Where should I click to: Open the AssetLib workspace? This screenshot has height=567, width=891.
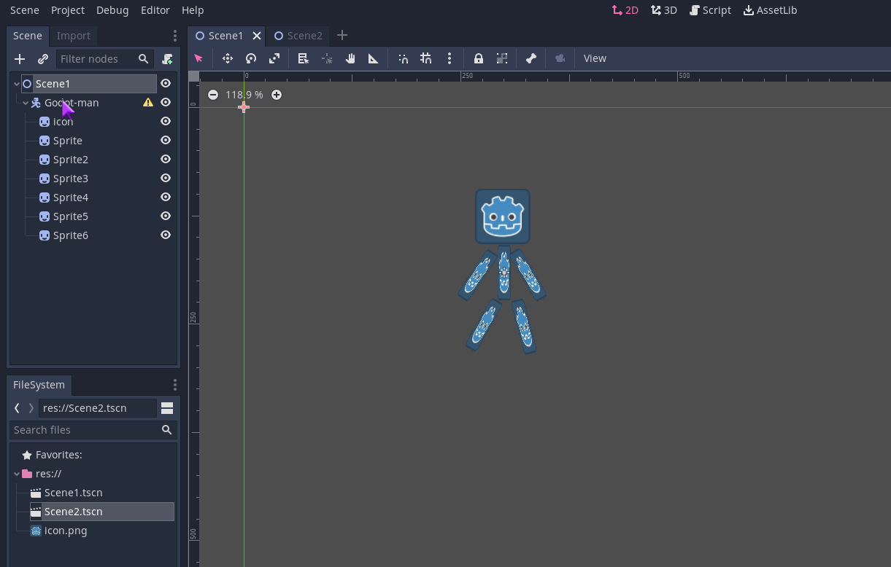coord(771,10)
